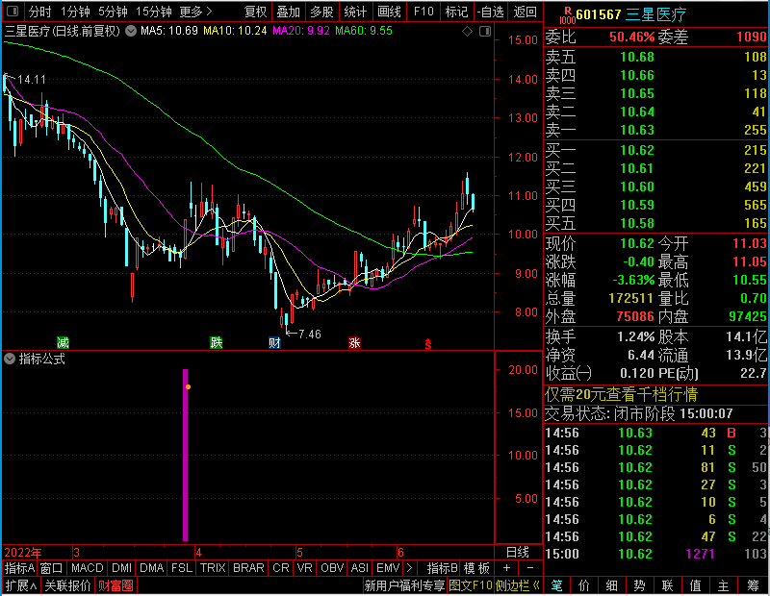Select the 5分钟 period
This screenshot has height=596, width=770.
(113, 12)
